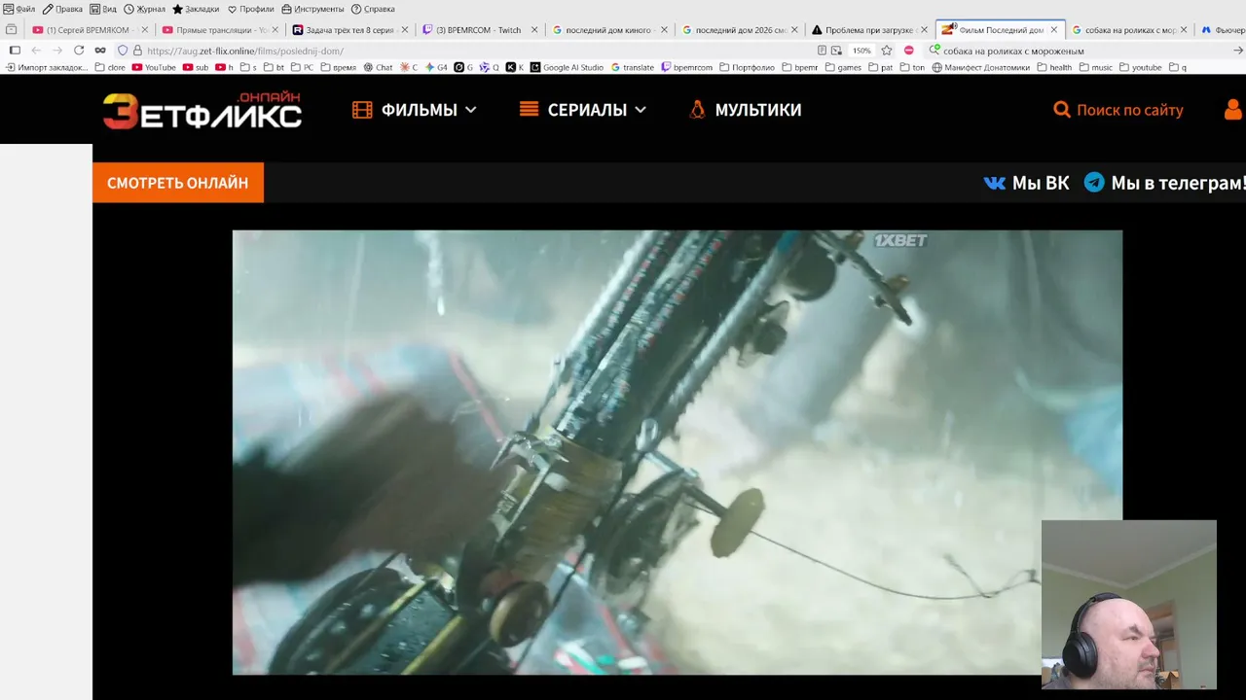Open the clore bookmarks folder
Screen dimensions: 1246x700
(110, 67)
